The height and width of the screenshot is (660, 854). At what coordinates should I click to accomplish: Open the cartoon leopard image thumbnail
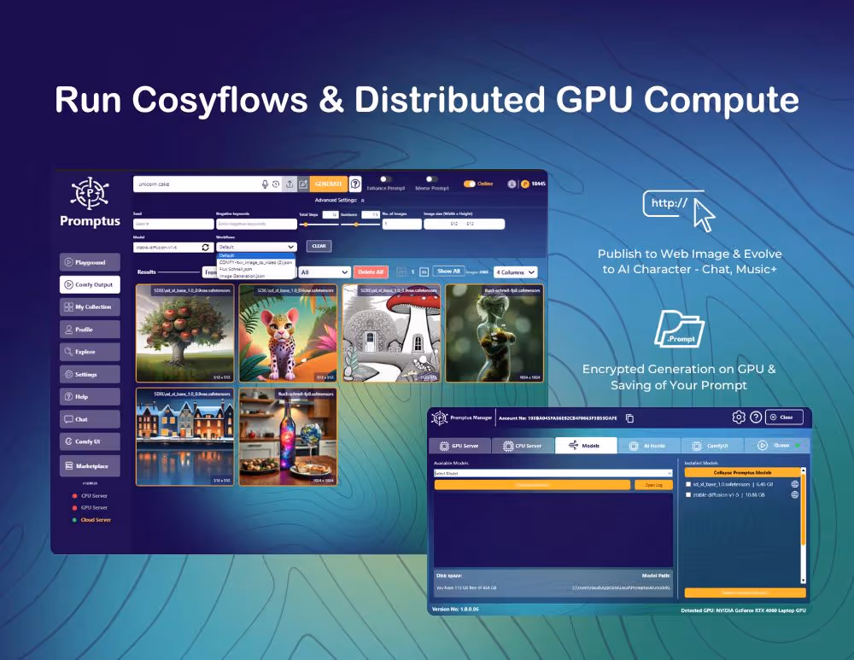[288, 333]
